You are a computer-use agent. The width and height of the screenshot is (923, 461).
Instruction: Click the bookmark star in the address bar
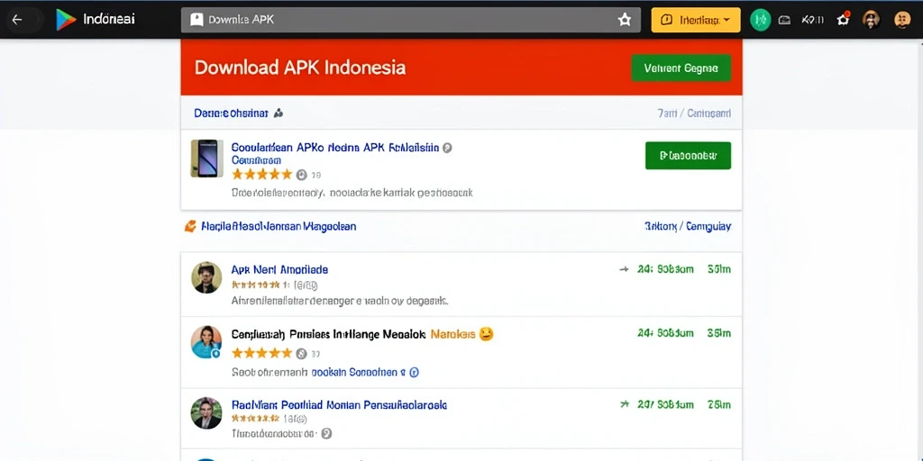624,20
